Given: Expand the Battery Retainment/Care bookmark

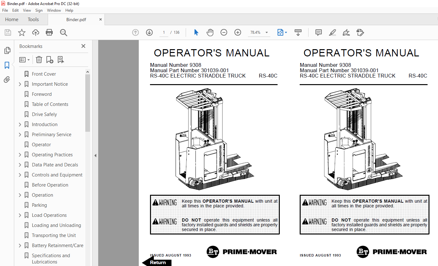Looking at the screenshot, I should point(20,246).
